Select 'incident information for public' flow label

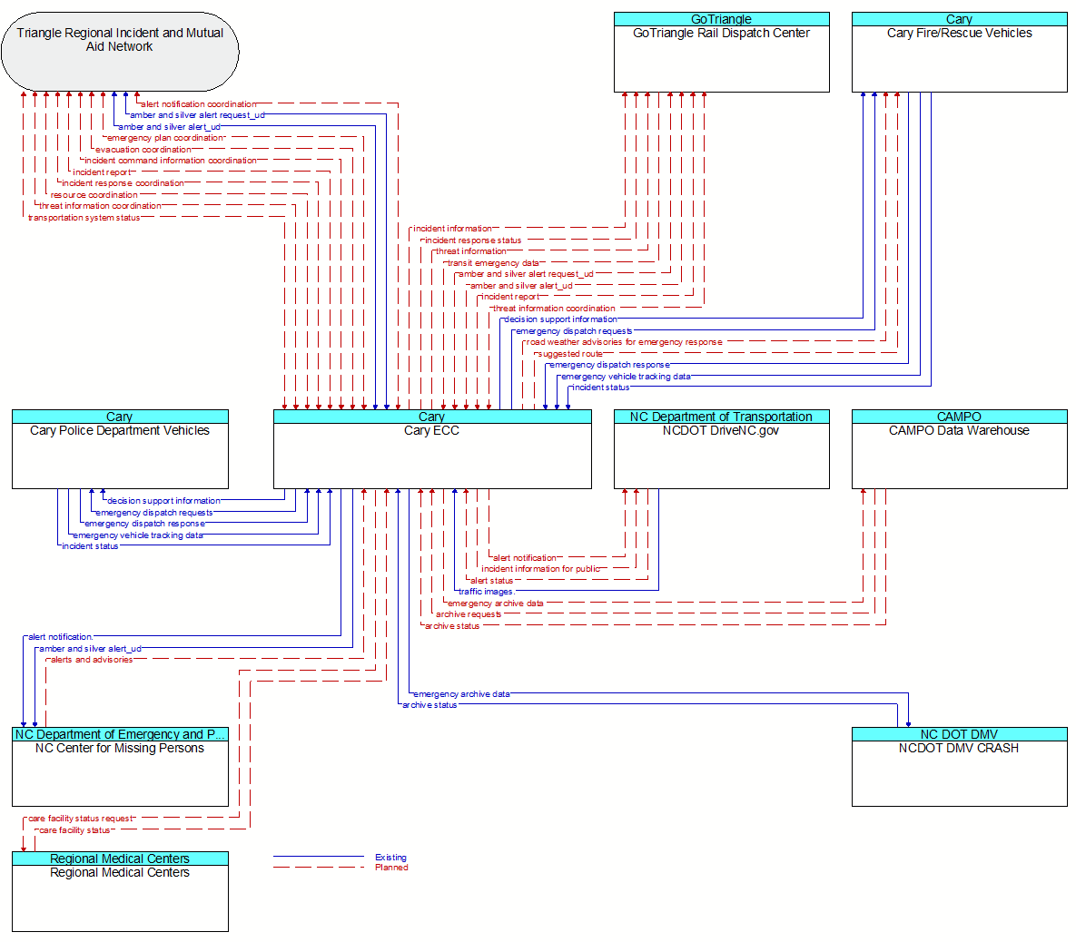(541, 569)
